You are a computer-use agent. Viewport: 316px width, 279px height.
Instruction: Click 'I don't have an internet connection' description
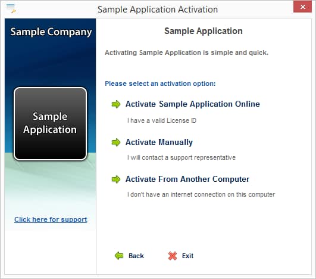point(201,194)
